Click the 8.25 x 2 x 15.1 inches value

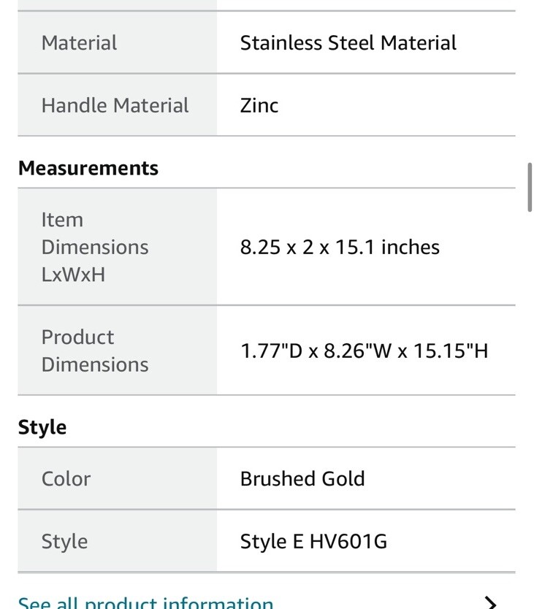tap(340, 247)
